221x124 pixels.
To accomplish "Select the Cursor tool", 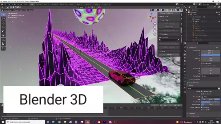I will point(3,19).
